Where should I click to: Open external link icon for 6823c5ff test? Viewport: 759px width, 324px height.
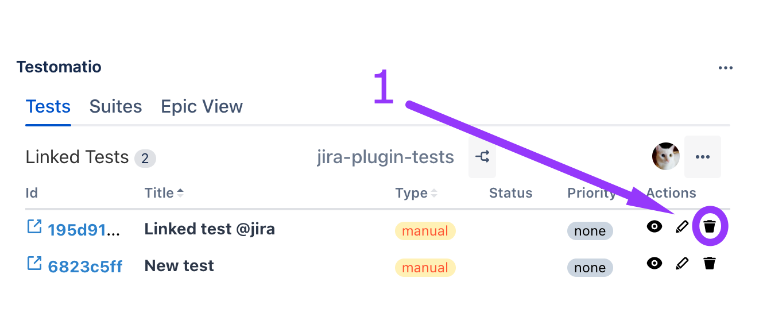click(34, 264)
